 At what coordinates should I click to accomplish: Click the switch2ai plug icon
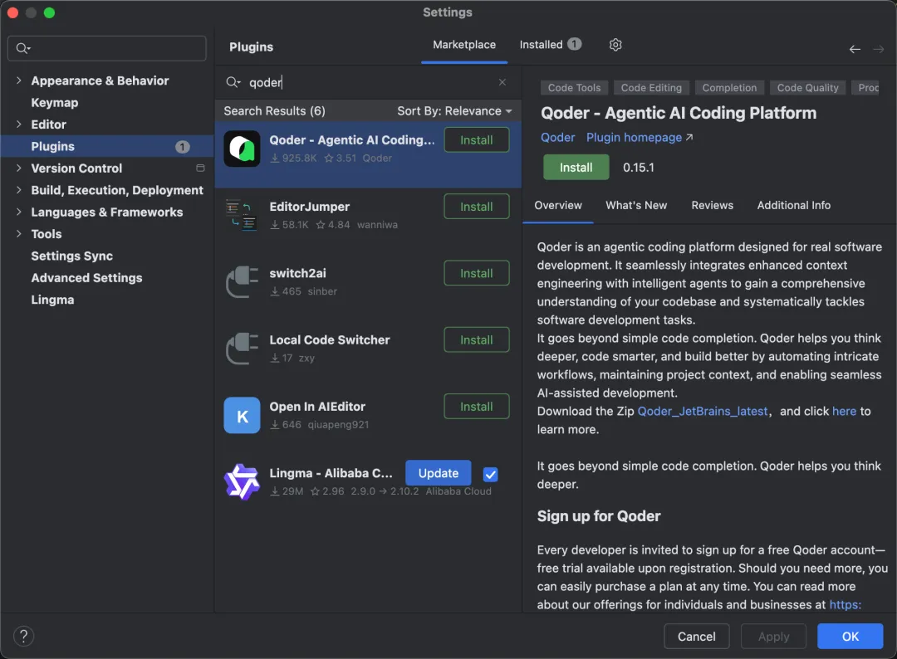[242, 281]
